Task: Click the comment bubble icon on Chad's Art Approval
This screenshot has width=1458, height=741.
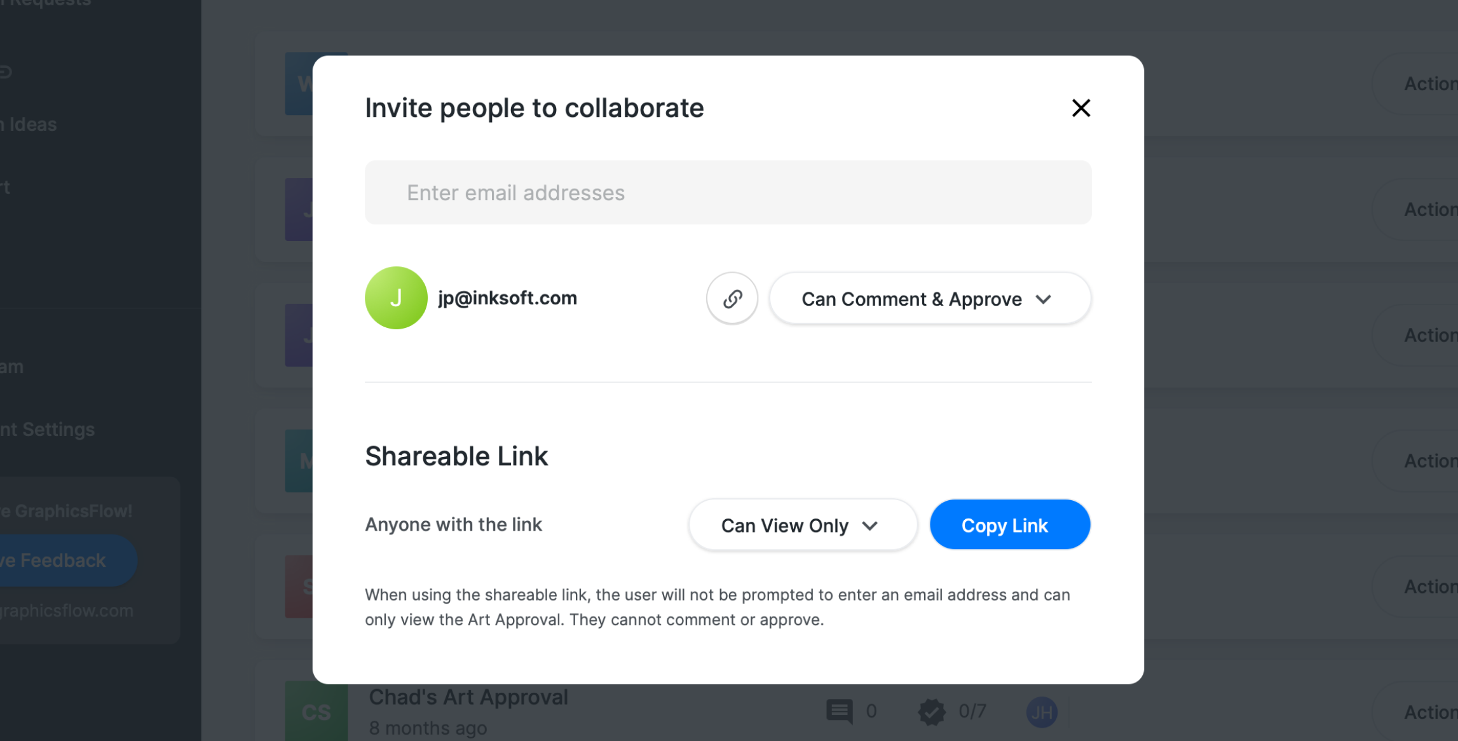Action: (x=840, y=711)
